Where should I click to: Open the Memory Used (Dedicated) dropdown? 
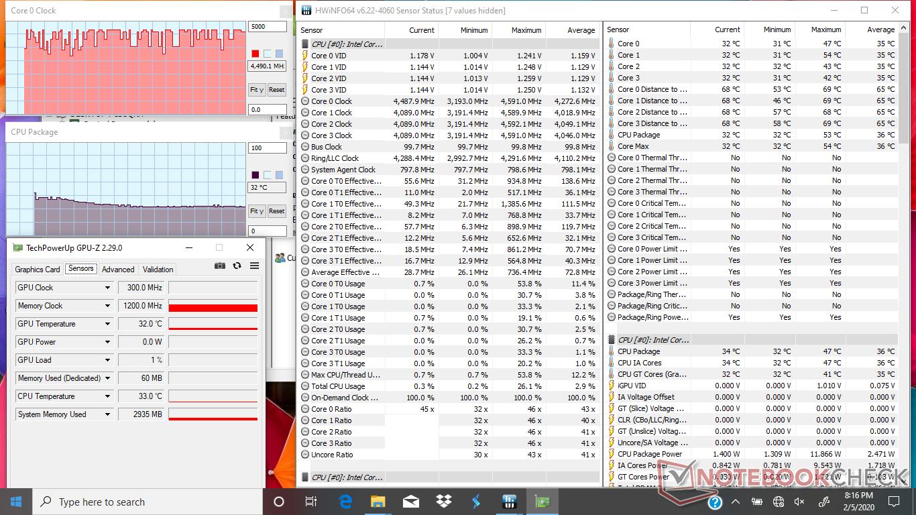coord(107,378)
